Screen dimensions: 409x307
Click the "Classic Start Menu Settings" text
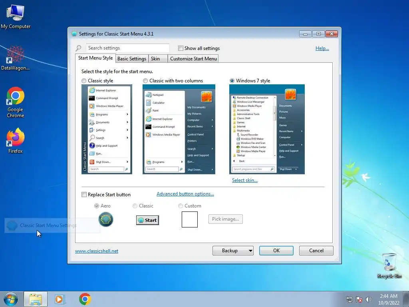coord(48,225)
